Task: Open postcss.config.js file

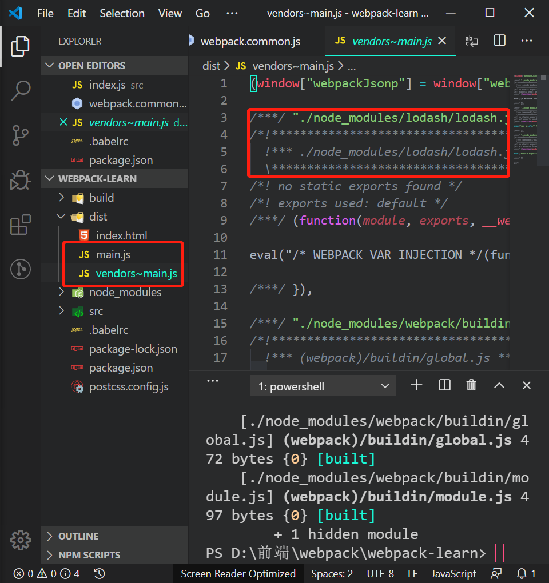Action: [x=114, y=387]
